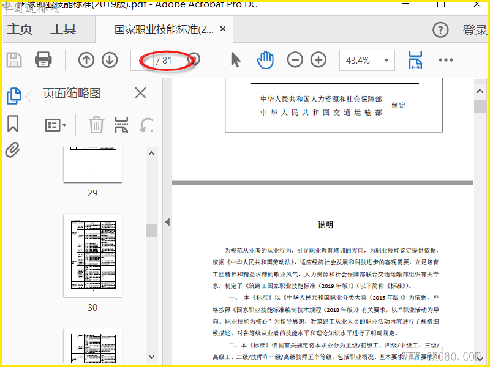This screenshot has width=490, height=367.
Task: Open the Bookmarks panel icon
Action: 13,124
